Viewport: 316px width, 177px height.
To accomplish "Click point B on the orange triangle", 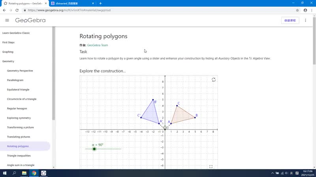I will pos(195,117).
